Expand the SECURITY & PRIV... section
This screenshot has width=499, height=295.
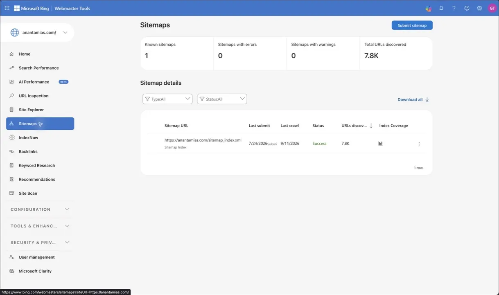pyautogui.click(x=40, y=242)
